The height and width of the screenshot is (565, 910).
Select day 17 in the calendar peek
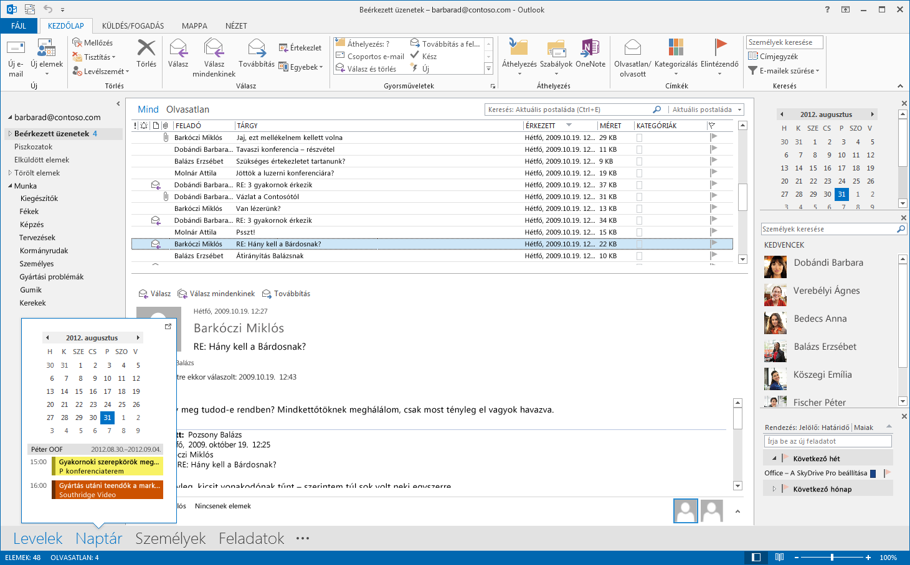tap(107, 391)
